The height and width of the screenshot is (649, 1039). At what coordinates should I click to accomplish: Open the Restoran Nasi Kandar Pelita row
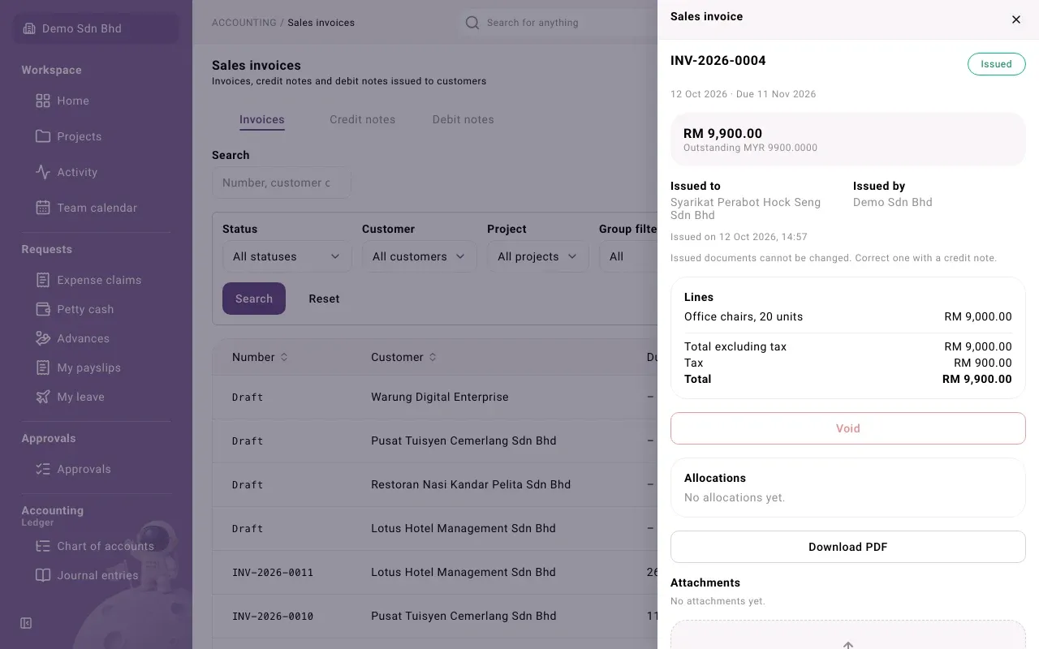[435, 484]
